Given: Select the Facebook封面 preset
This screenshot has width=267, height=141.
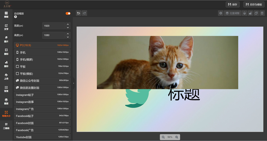Looking at the screenshot, I should [x=42, y=123].
